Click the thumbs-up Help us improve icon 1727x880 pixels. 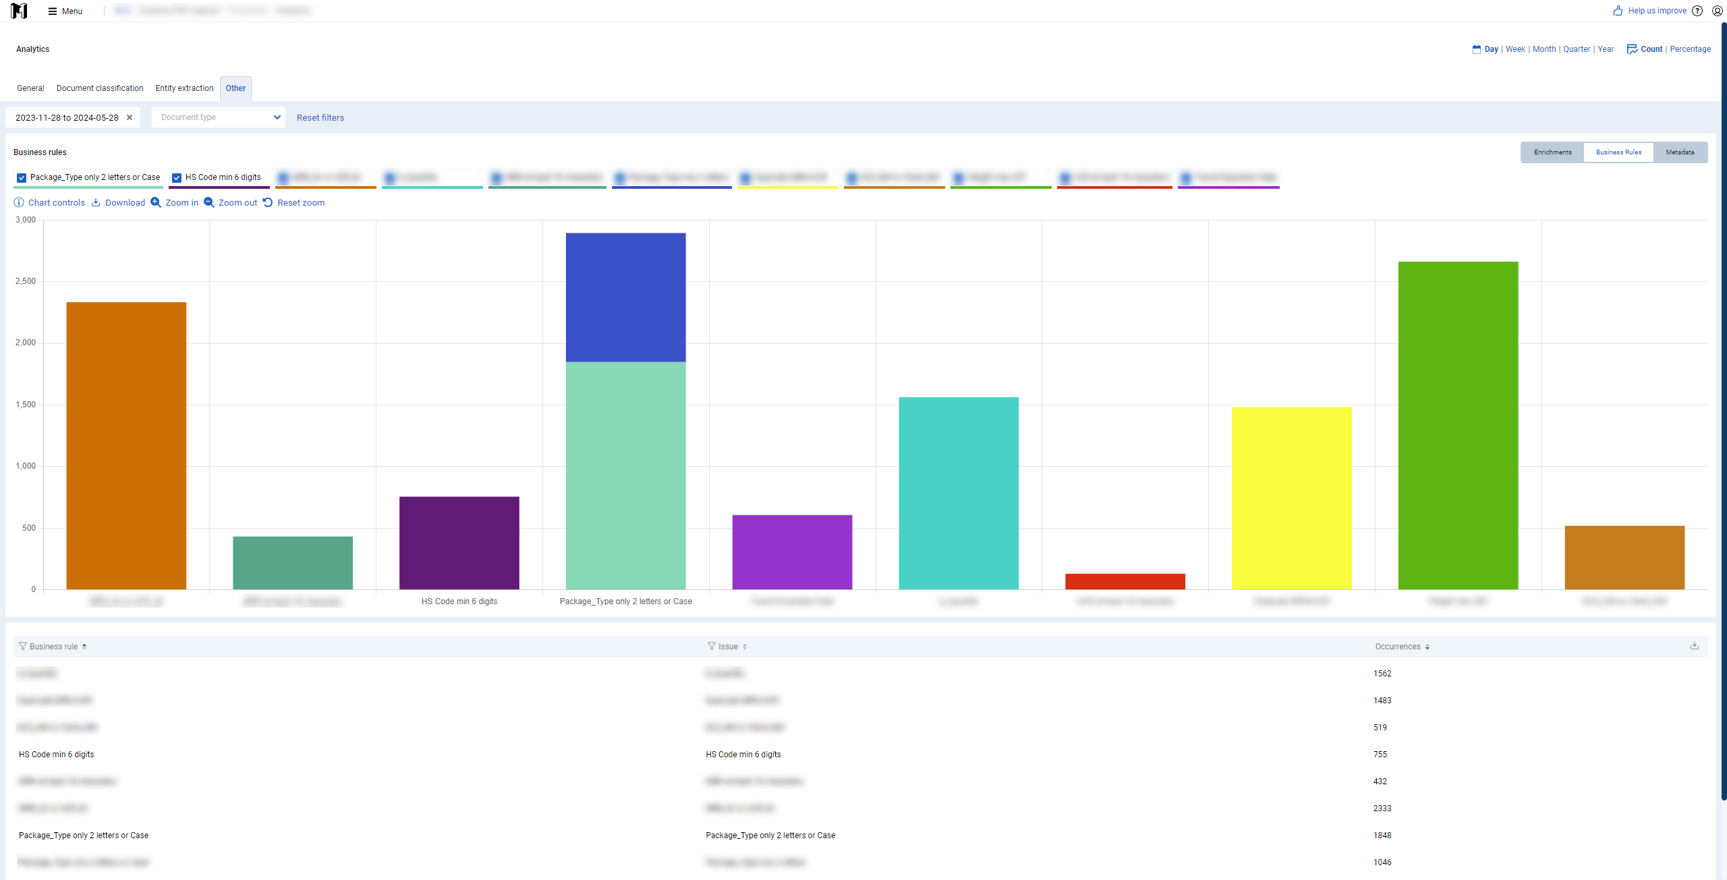pyautogui.click(x=1618, y=11)
